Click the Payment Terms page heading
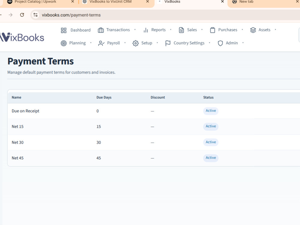Screen dimensions: 300x225 click(40, 61)
